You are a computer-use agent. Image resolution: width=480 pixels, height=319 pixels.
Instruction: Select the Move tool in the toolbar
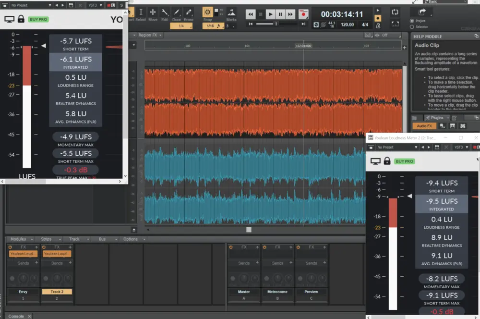coord(153,12)
